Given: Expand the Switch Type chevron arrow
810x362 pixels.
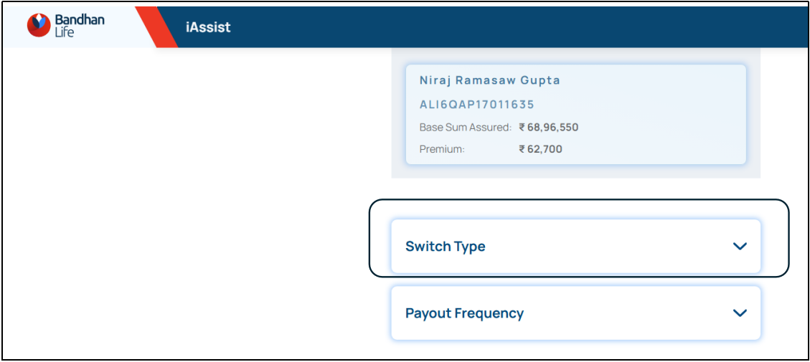Looking at the screenshot, I should (740, 247).
